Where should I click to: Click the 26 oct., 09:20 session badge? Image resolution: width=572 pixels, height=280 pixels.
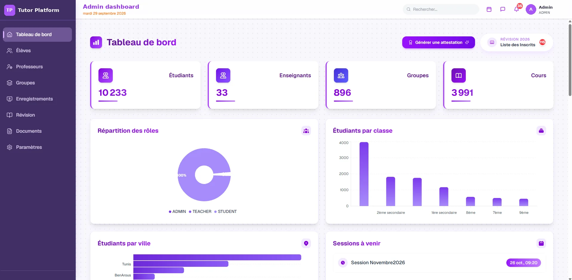pyautogui.click(x=523, y=263)
